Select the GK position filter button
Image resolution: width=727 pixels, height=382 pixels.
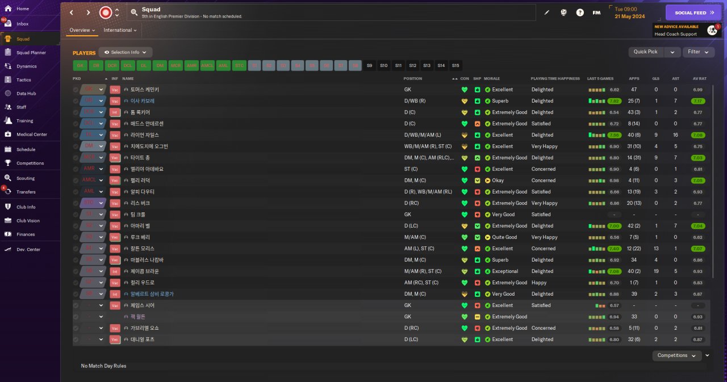point(80,65)
